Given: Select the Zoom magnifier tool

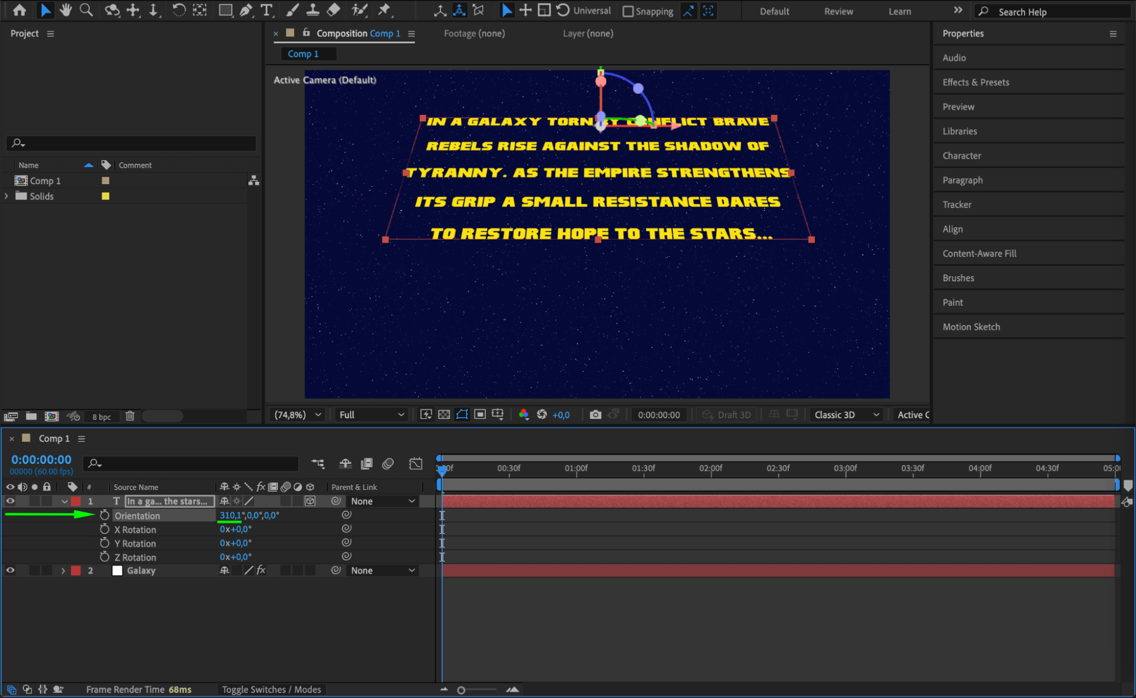Looking at the screenshot, I should pyautogui.click(x=86, y=10).
